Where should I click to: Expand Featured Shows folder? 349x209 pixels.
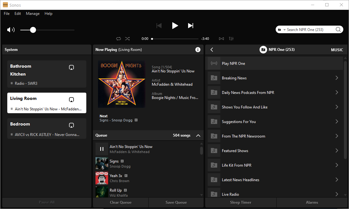coord(337,151)
